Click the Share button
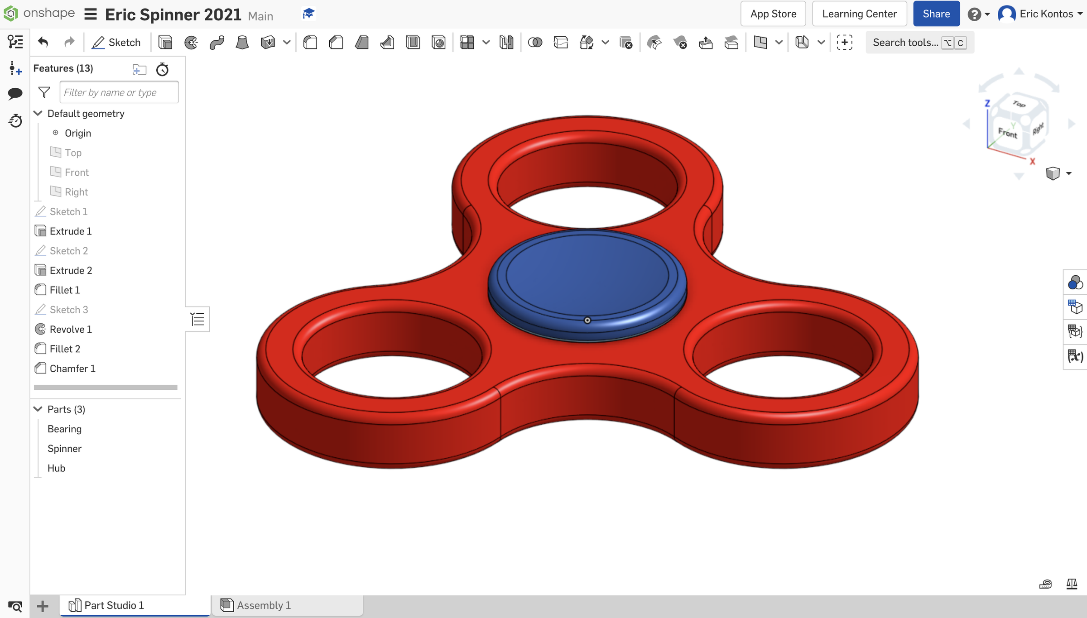 [936, 14]
